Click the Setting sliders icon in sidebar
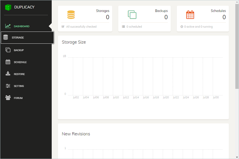 click(8, 86)
